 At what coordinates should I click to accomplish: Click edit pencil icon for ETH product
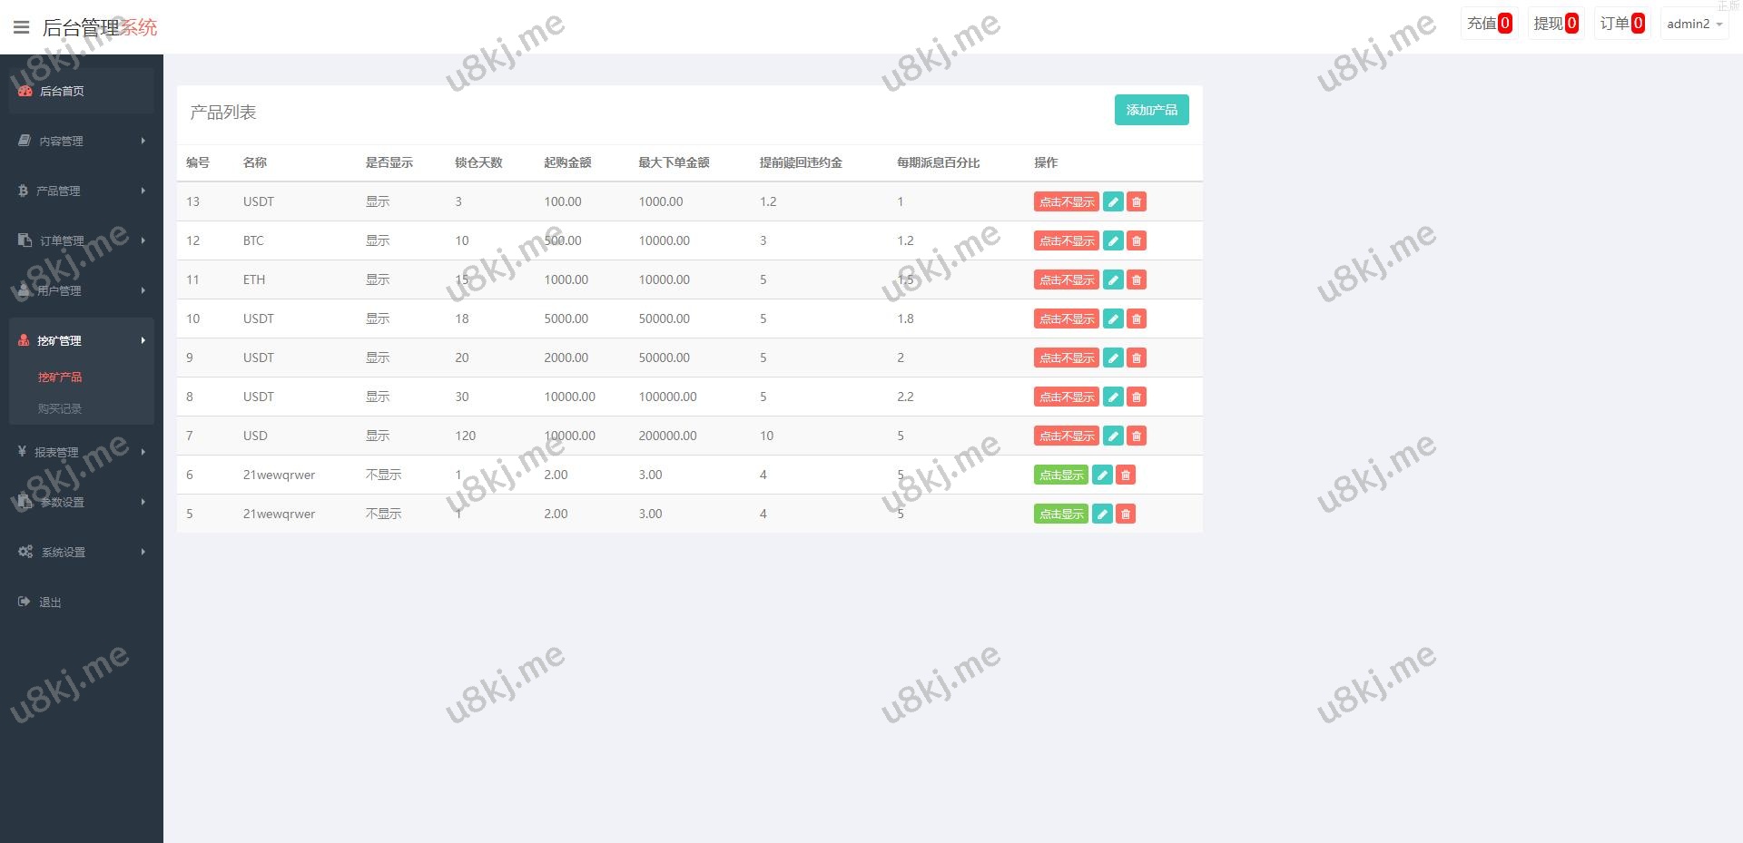click(1113, 279)
